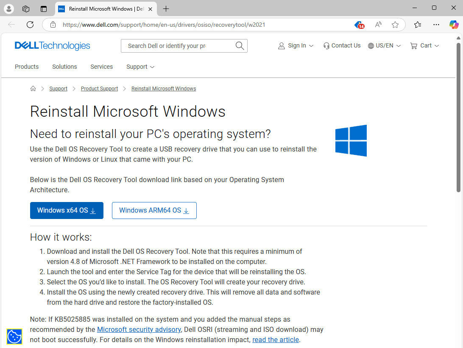Add page to favorites star icon
The width and height of the screenshot is (463, 348).
pyautogui.click(x=395, y=25)
